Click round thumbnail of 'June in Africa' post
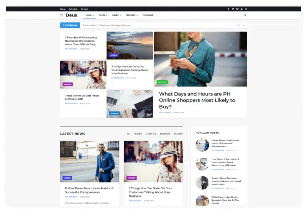 click(x=202, y=183)
